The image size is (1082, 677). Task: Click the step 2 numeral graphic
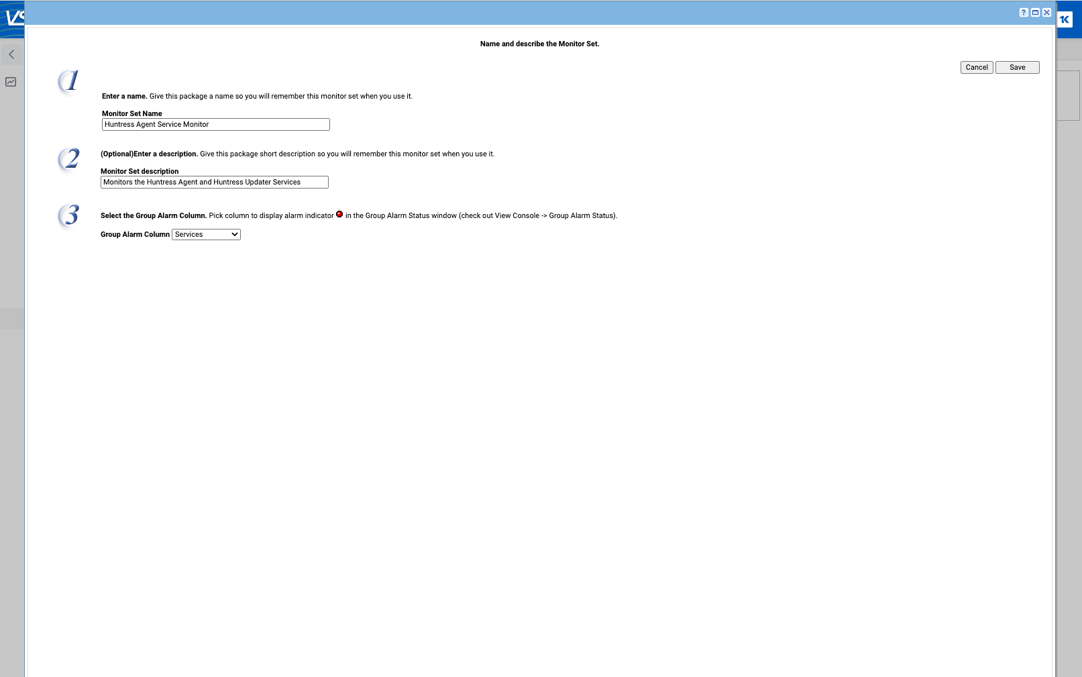[69, 159]
